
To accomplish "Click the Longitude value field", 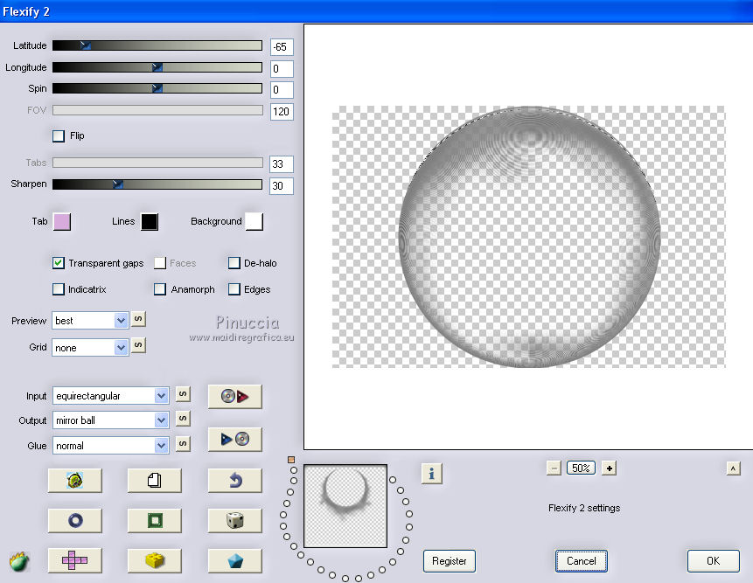I will click(x=282, y=69).
